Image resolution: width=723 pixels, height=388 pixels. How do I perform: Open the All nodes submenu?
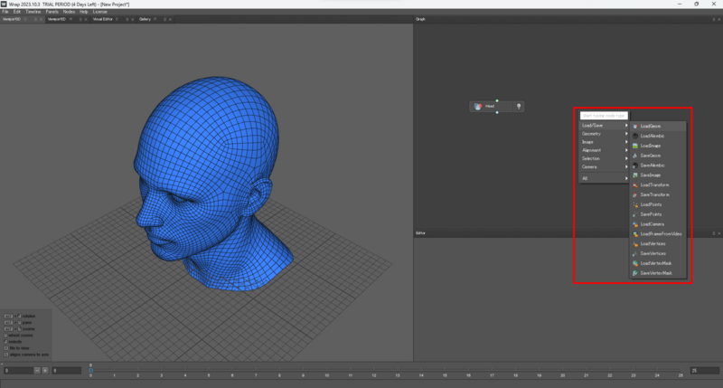click(x=605, y=178)
